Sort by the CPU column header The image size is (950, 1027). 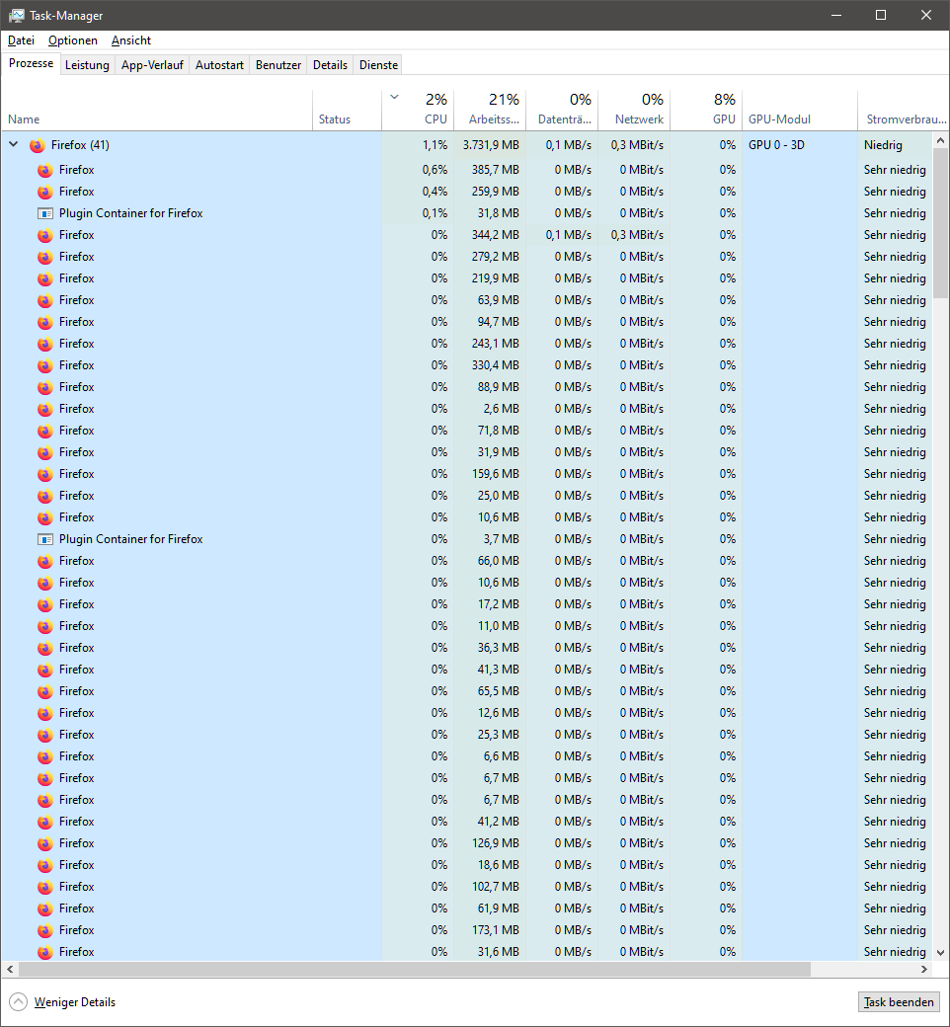point(418,110)
